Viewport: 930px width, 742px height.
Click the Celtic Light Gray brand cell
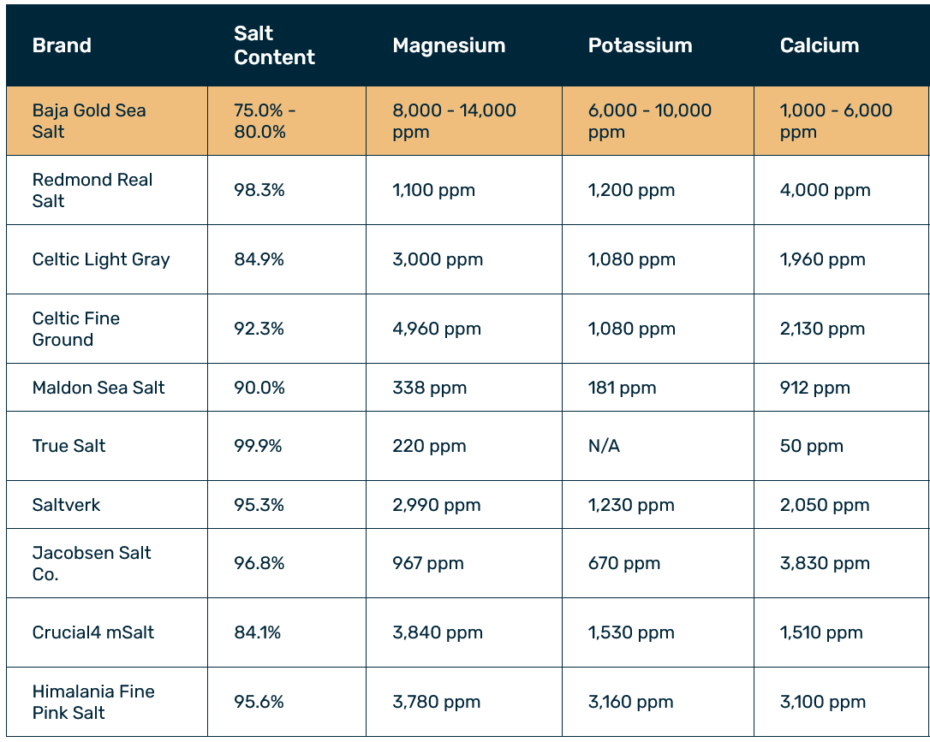(107, 259)
